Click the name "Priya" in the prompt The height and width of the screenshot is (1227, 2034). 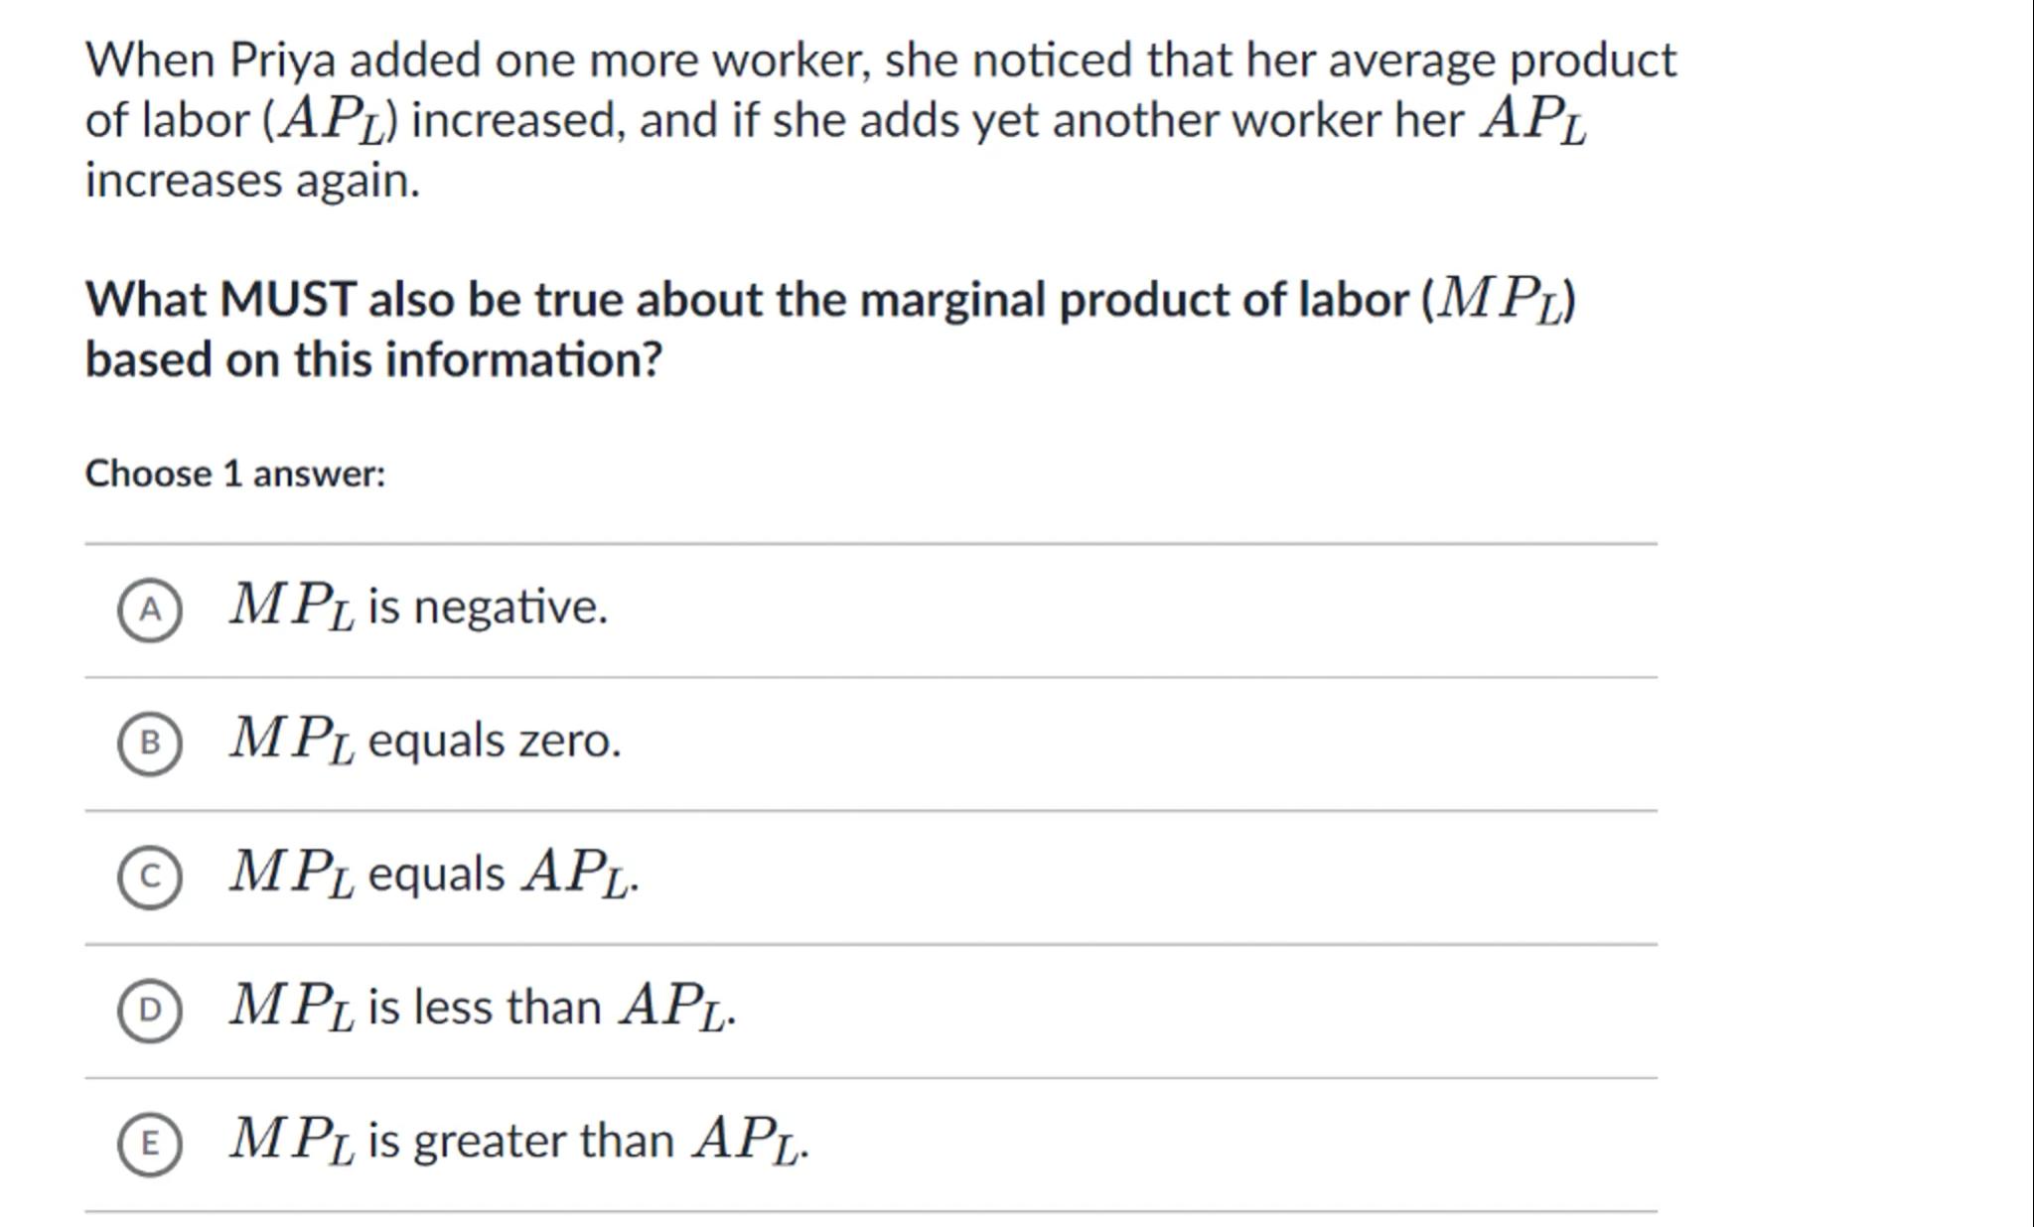point(282,60)
